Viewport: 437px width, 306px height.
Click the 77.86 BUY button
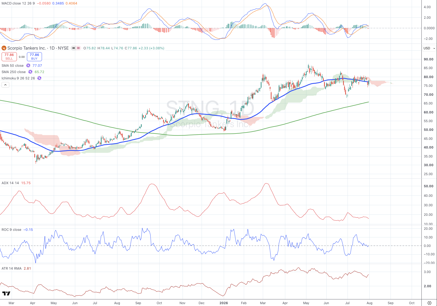(x=34, y=56)
